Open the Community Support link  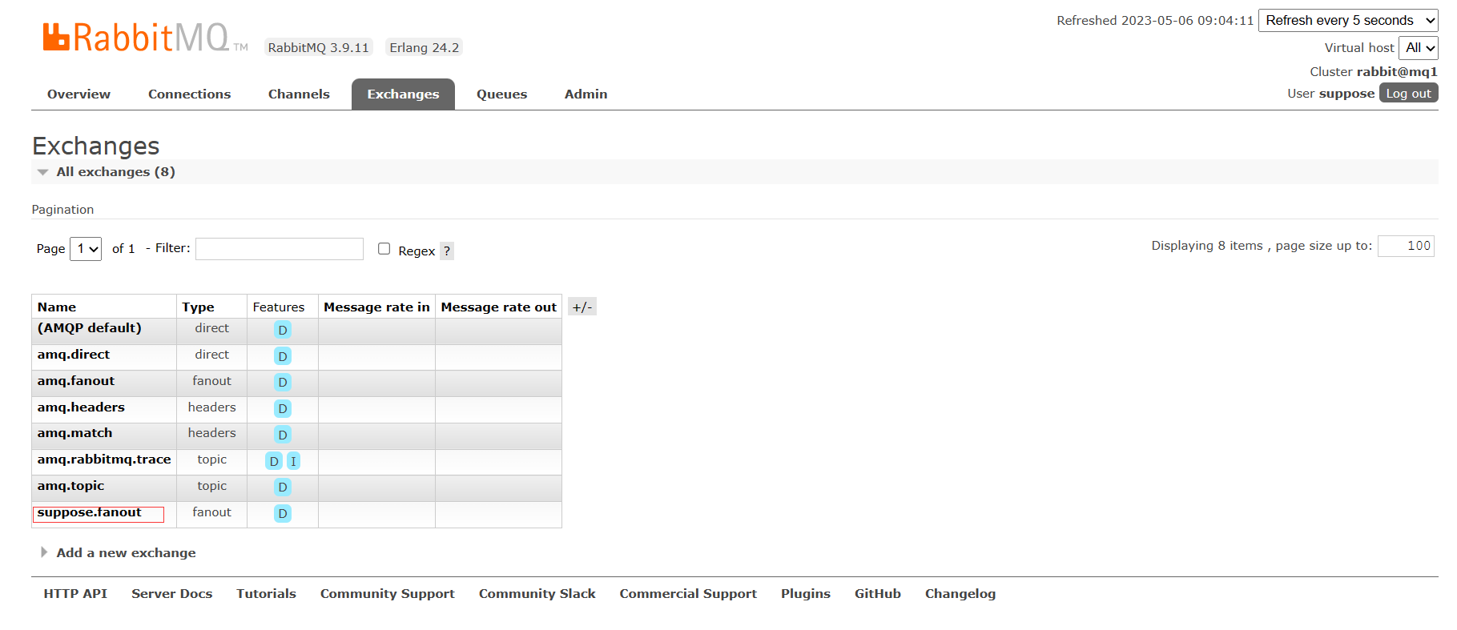coord(388,594)
